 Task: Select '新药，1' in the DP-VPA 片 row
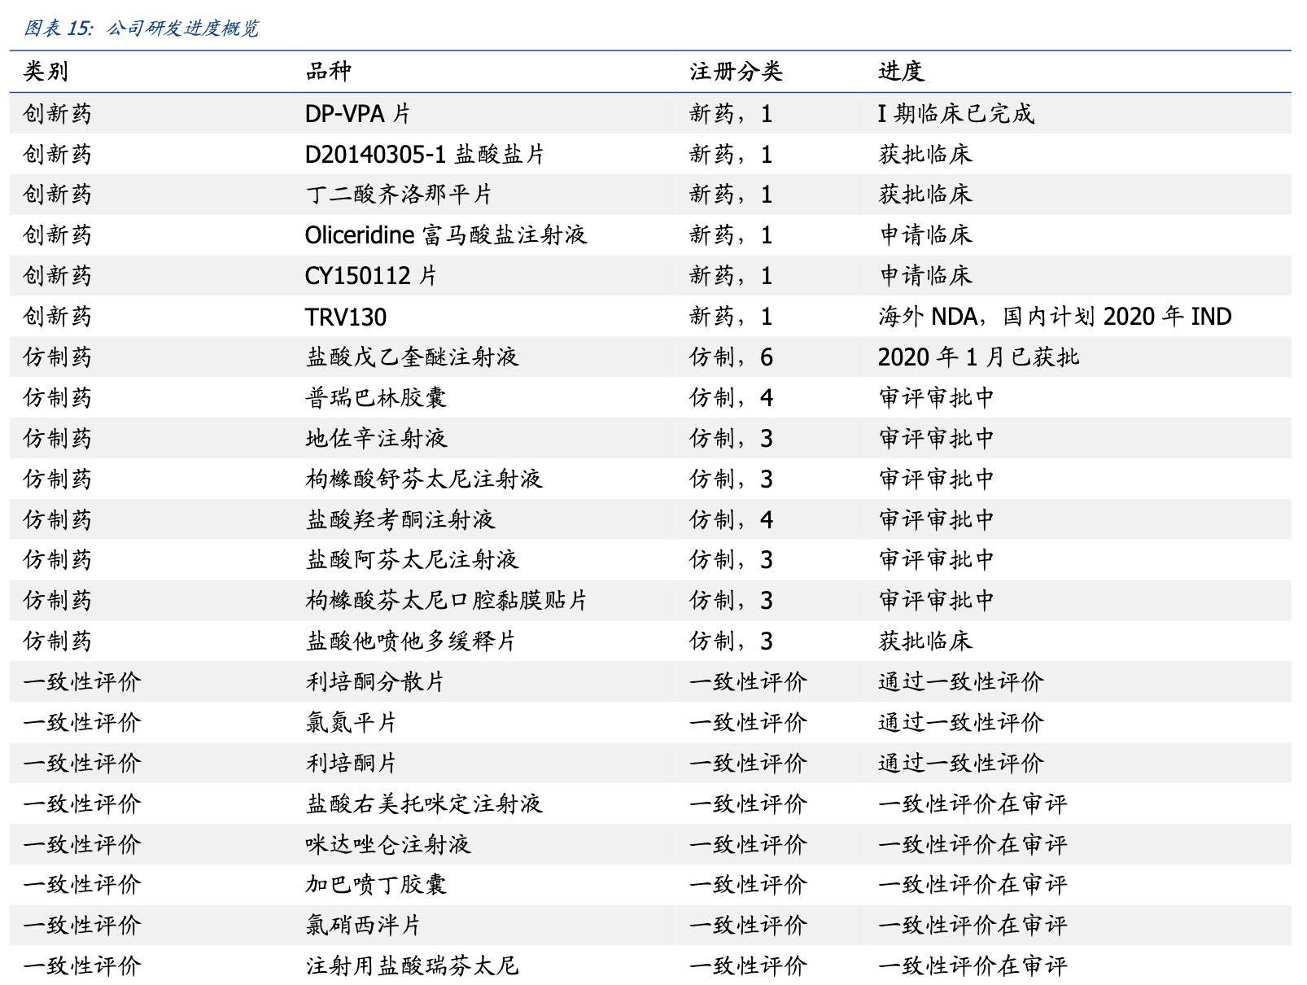pos(732,113)
